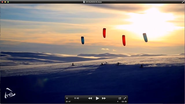Close the video window with the red button
Image resolution: width=185 pixels, height=104 pixels.
tap(2, 2)
